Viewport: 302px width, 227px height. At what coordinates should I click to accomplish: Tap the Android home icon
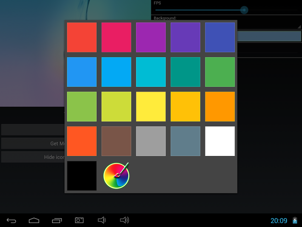[x=34, y=220]
